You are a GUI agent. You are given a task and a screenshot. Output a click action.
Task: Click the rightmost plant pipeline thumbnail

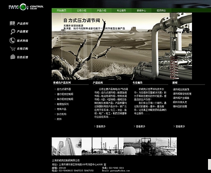click(x=166, y=146)
